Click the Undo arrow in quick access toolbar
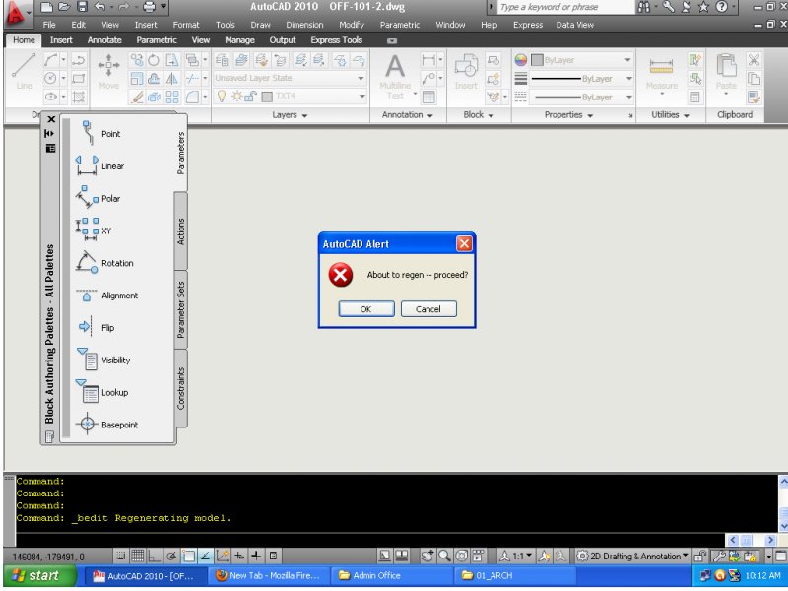Image resolution: width=788 pixels, height=591 pixels. (99, 7)
